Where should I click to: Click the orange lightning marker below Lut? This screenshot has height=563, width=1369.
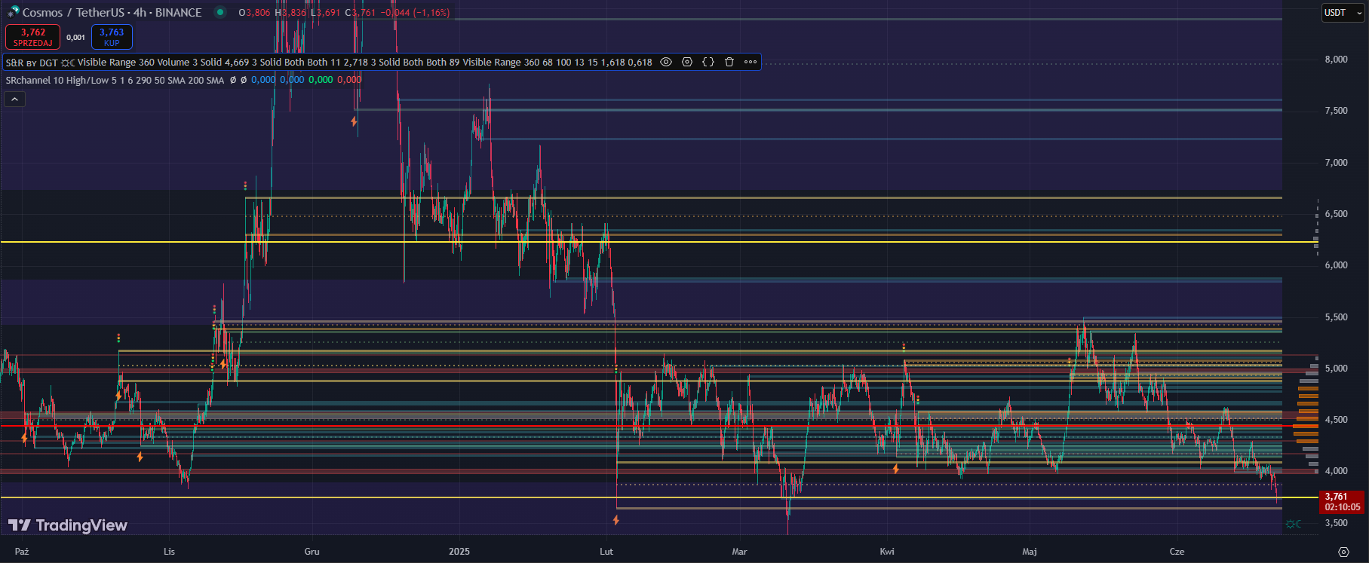[x=616, y=519]
